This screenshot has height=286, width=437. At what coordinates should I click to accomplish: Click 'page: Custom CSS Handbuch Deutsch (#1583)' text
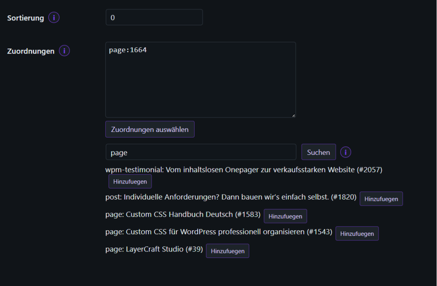click(183, 214)
